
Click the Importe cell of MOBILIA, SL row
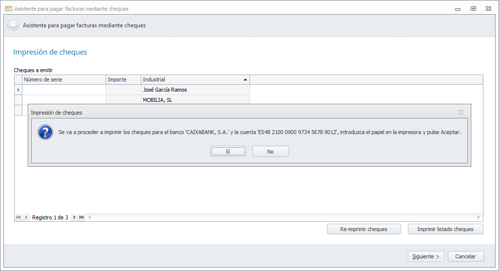point(123,100)
